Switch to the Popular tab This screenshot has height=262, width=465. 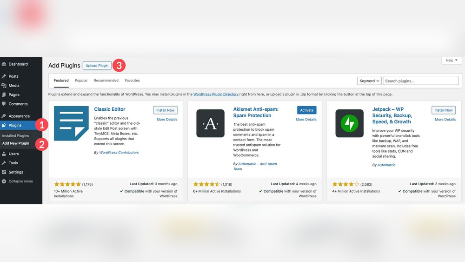81,81
